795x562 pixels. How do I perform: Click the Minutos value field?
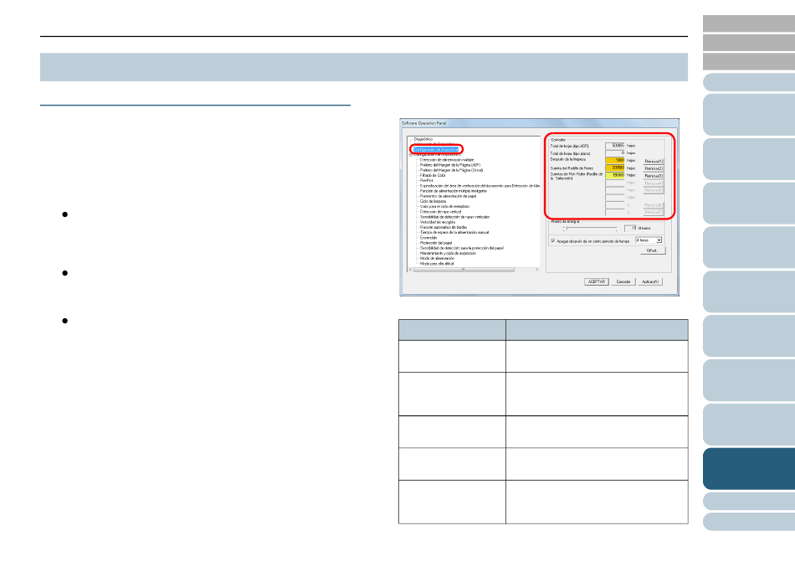click(630, 229)
